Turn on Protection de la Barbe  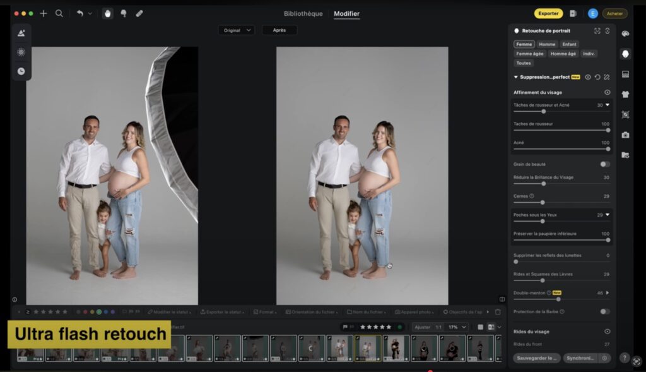tap(604, 311)
